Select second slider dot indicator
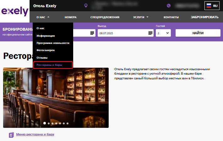Screen dimensions: 223x141 (x=49, y=123)
